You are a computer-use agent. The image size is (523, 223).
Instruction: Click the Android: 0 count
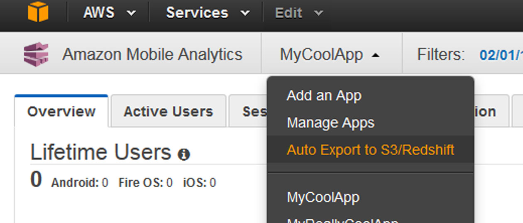click(80, 183)
